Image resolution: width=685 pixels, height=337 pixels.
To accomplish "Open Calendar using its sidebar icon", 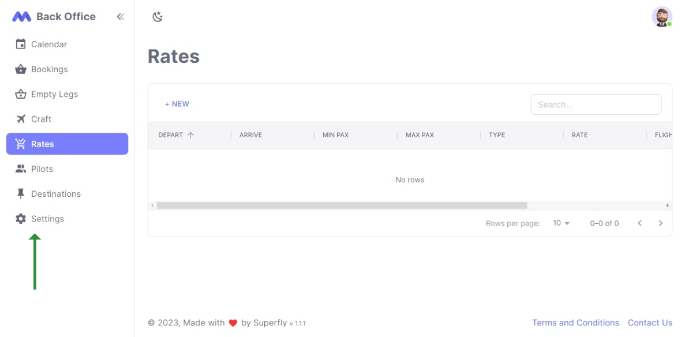I will click(21, 44).
